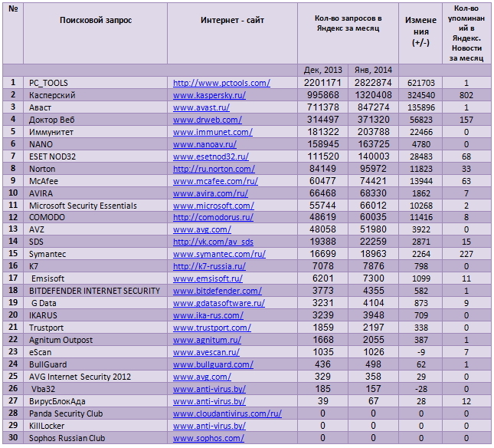Visit www.cloudantivirus.com/ru/ link
This screenshot has height=448, width=494.
pos(227,413)
